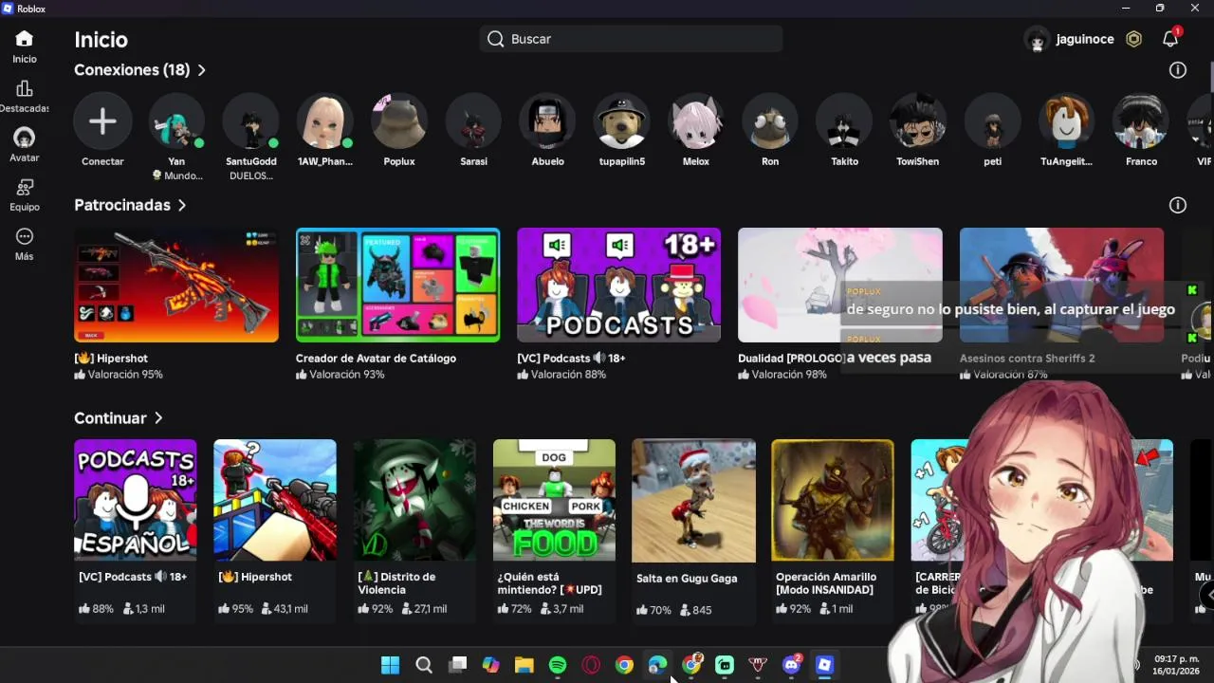Open Creador de Avatar de Catálogo thumbnail
Screen dimensions: 1214x683
[397, 285]
